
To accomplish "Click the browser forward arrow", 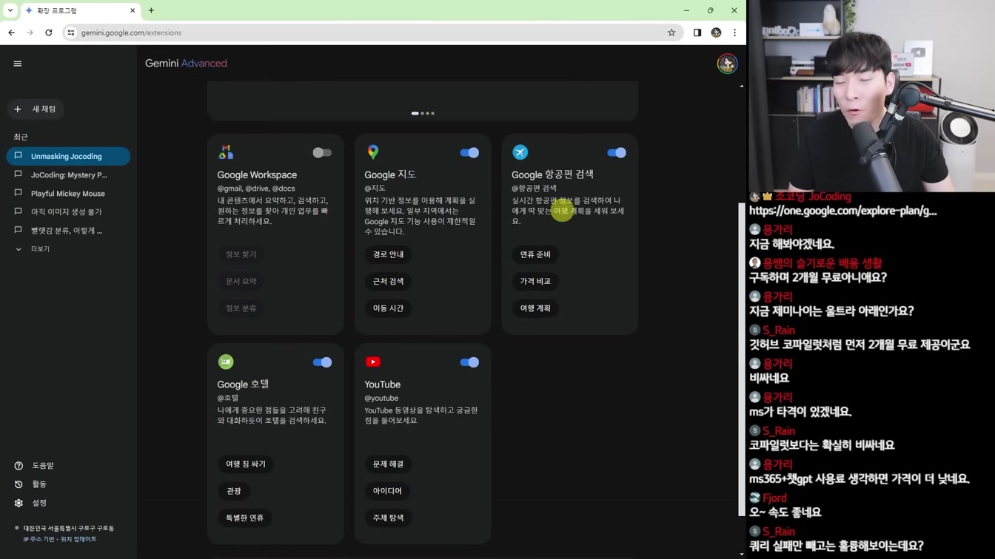I will 30,33.
